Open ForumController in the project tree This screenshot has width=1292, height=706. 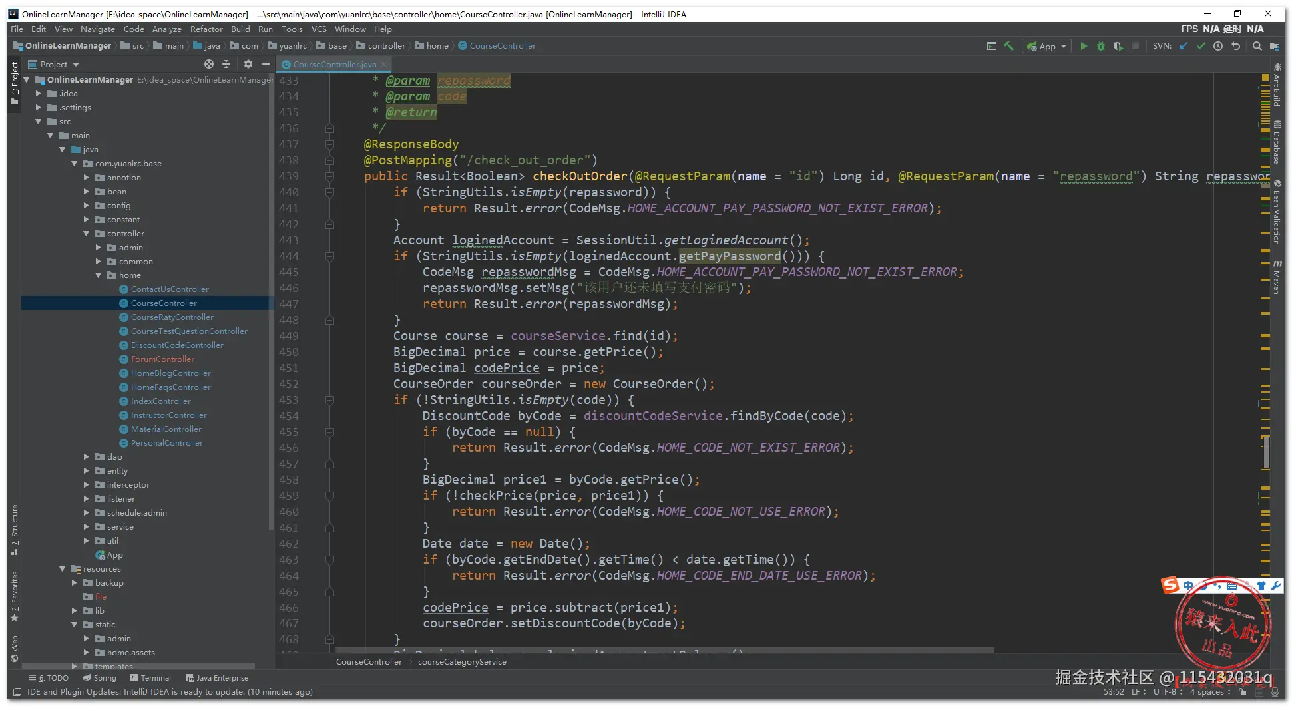point(162,359)
